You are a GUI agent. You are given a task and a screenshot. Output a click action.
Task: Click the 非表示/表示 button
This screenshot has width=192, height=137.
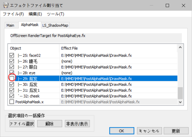click(77, 124)
